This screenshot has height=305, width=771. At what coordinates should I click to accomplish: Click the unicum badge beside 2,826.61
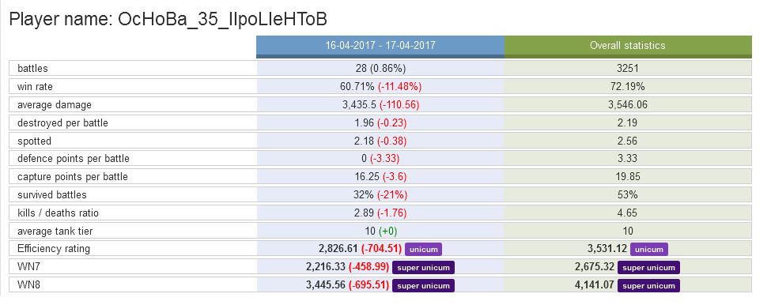point(423,249)
